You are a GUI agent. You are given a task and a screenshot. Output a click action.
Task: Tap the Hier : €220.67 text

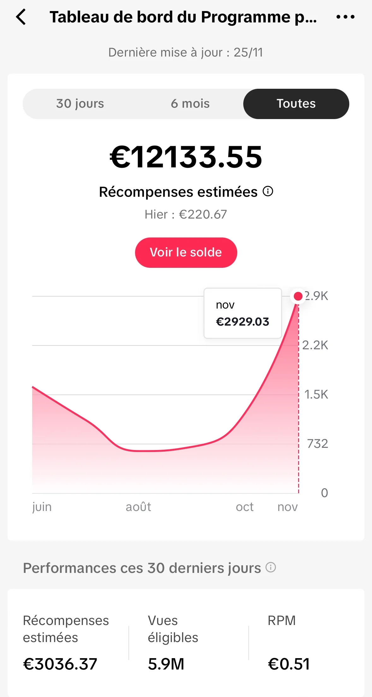click(186, 214)
